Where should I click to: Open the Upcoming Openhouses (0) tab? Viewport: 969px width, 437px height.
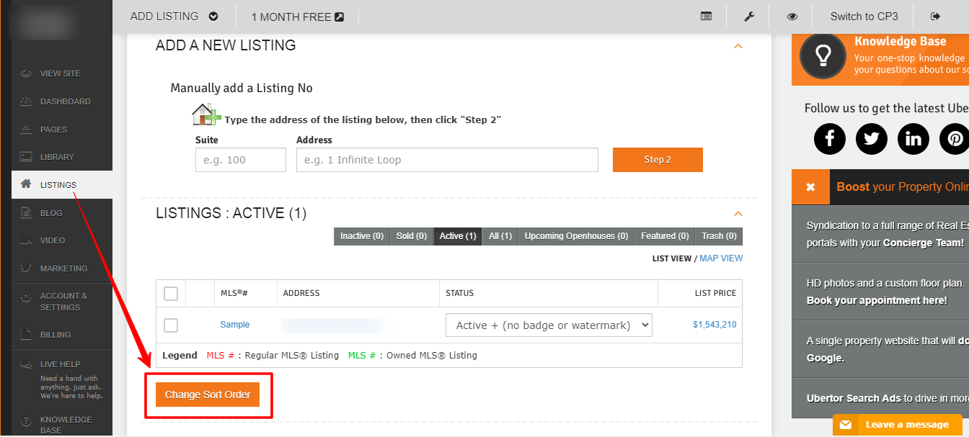(576, 236)
